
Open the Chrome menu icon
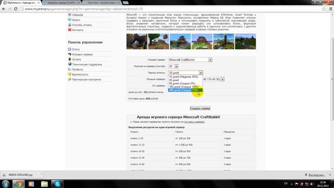point(330,9)
